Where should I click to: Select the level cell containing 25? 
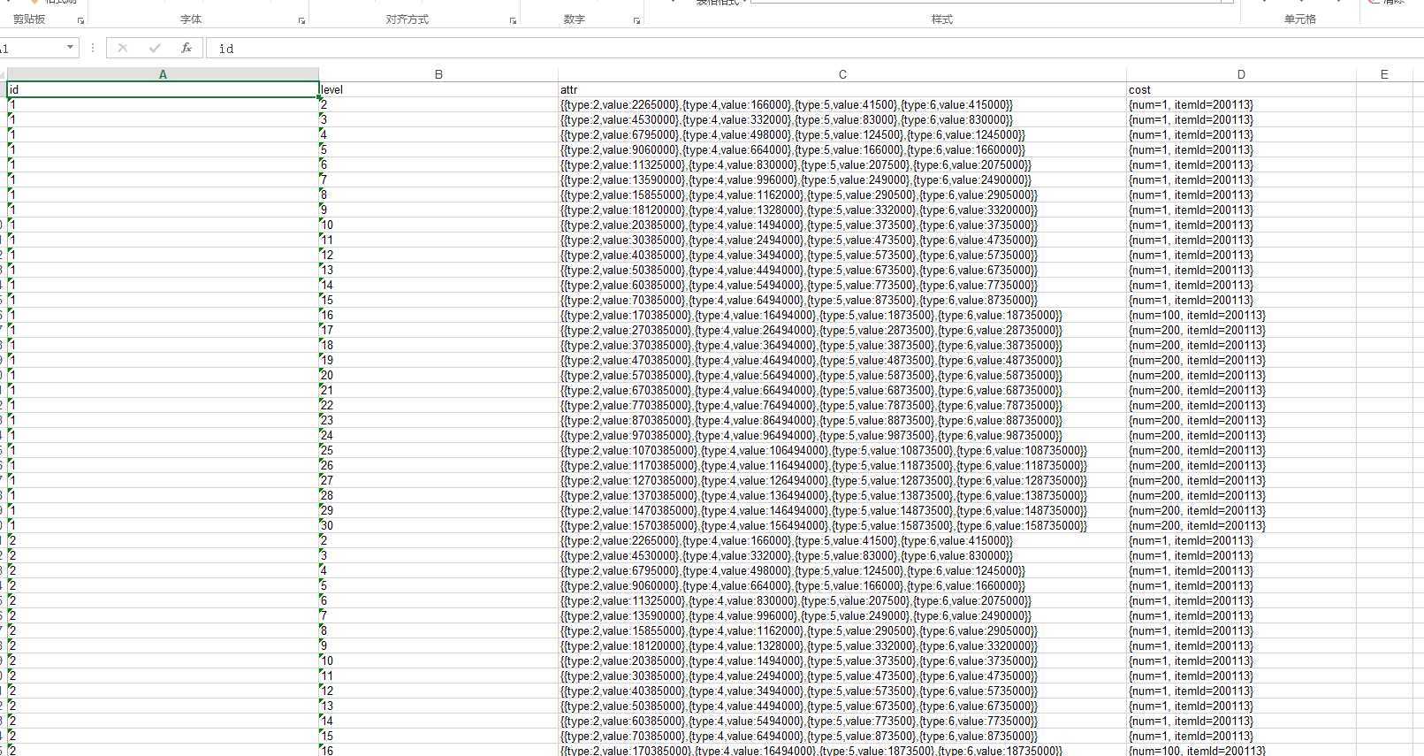[x=438, y=450]
